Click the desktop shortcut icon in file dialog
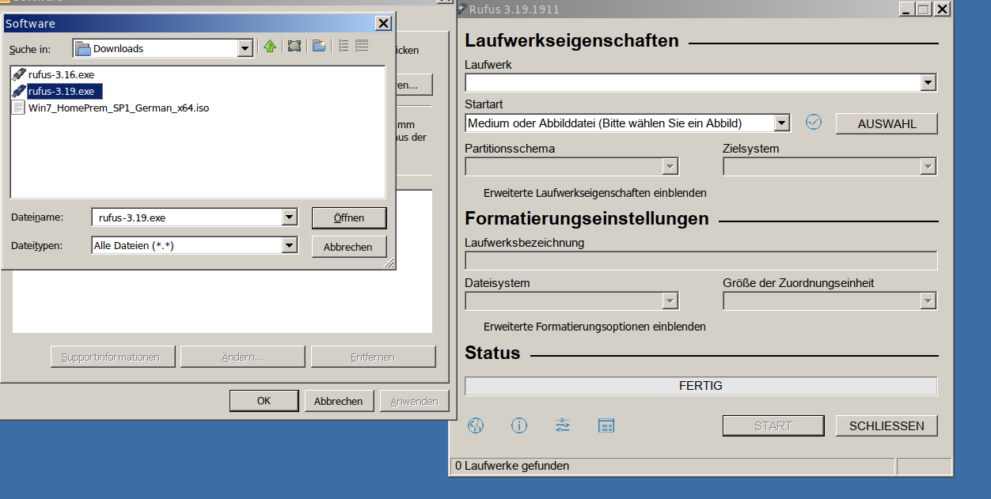 [294, 47]
